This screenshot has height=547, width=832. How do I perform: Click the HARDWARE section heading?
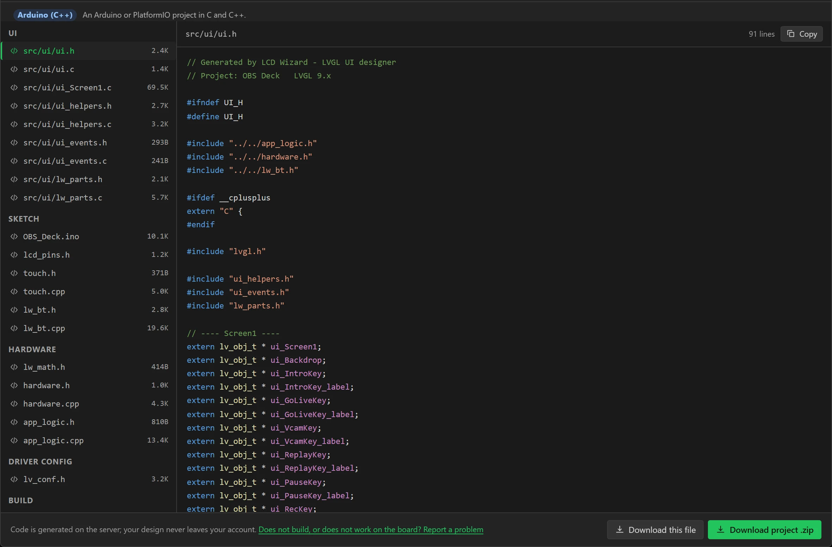32,349
